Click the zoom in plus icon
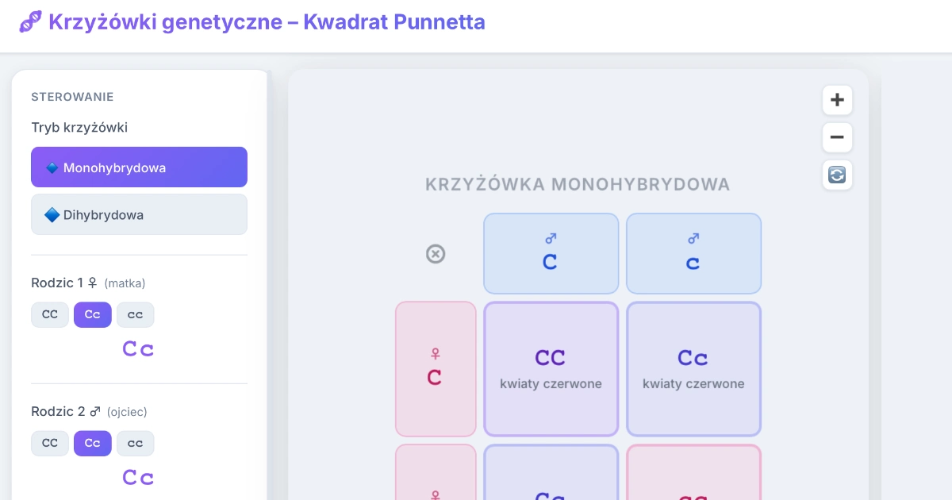Viewport: 952px width, 500px height. (x=837, y=99)
